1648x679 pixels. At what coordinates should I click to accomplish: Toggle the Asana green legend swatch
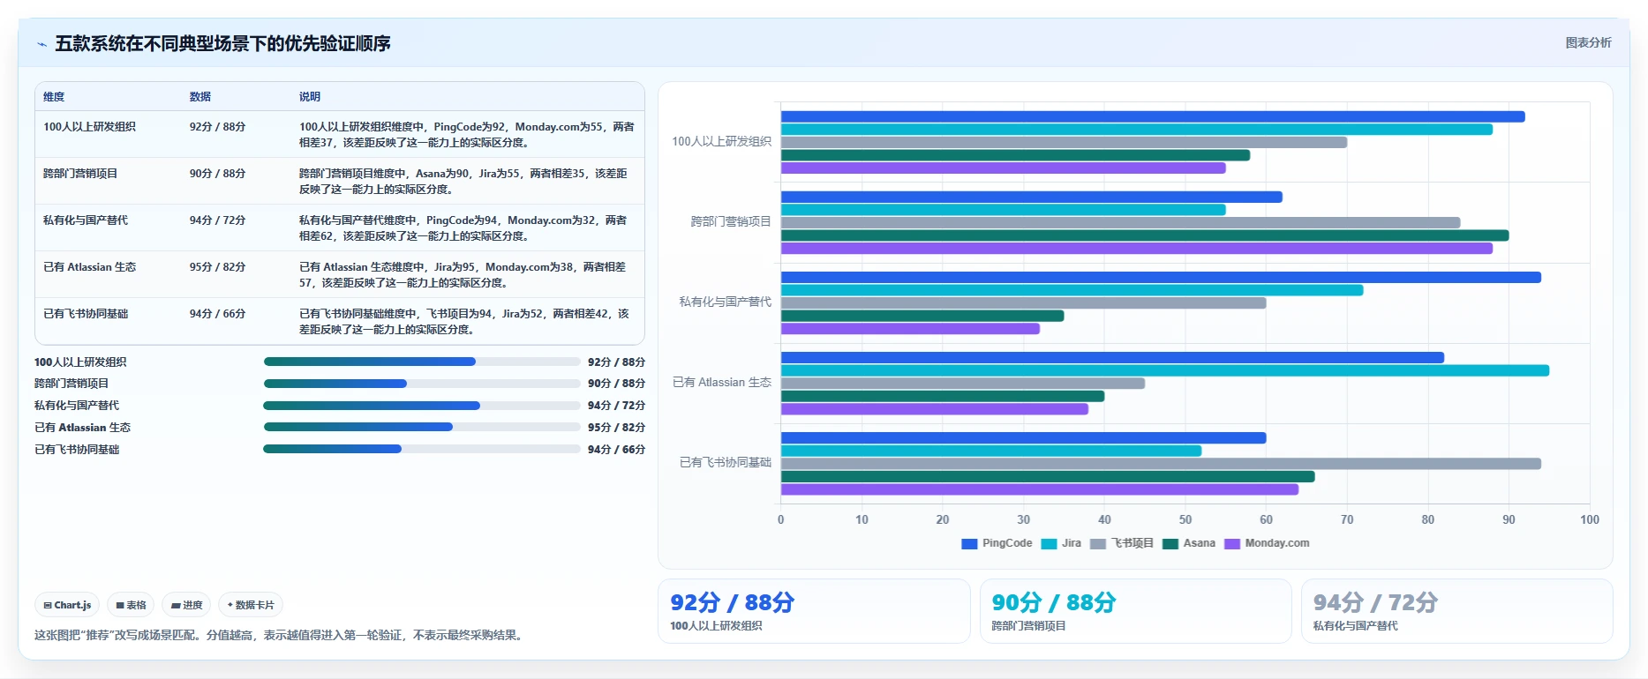(x=1170, y=544)
